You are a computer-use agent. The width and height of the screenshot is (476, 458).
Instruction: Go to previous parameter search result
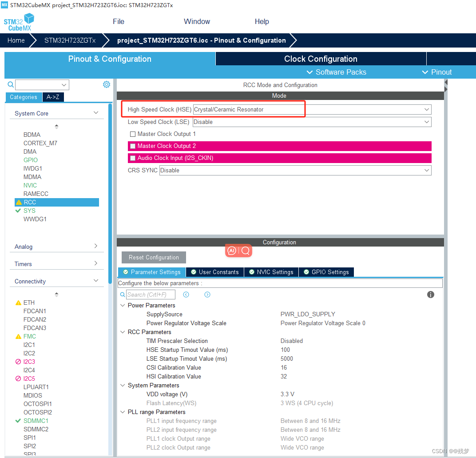tap(186, 295)
